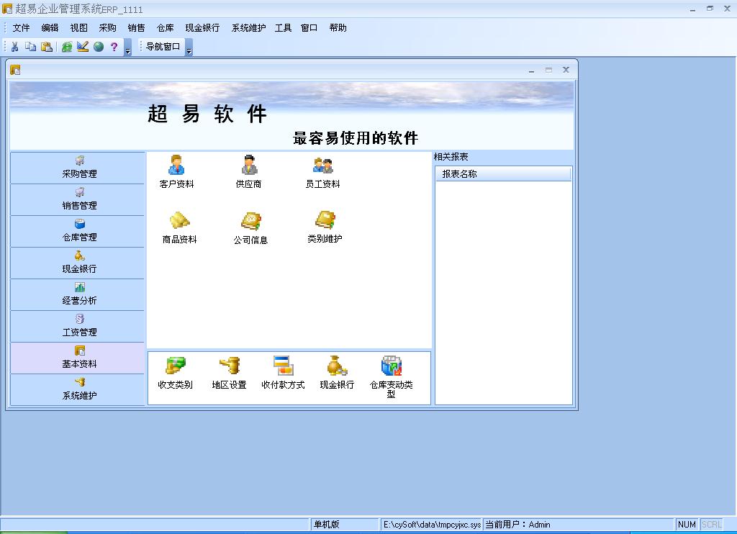This screenshot has width=737, height=534.
Task: Close the inner navigation window
Action: click(566, 70)
